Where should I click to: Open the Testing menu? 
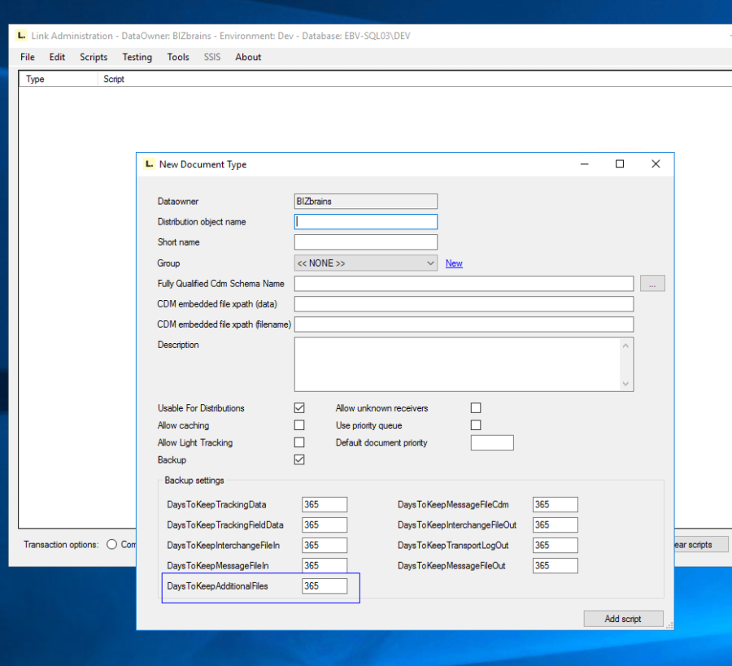pos(137,57)
